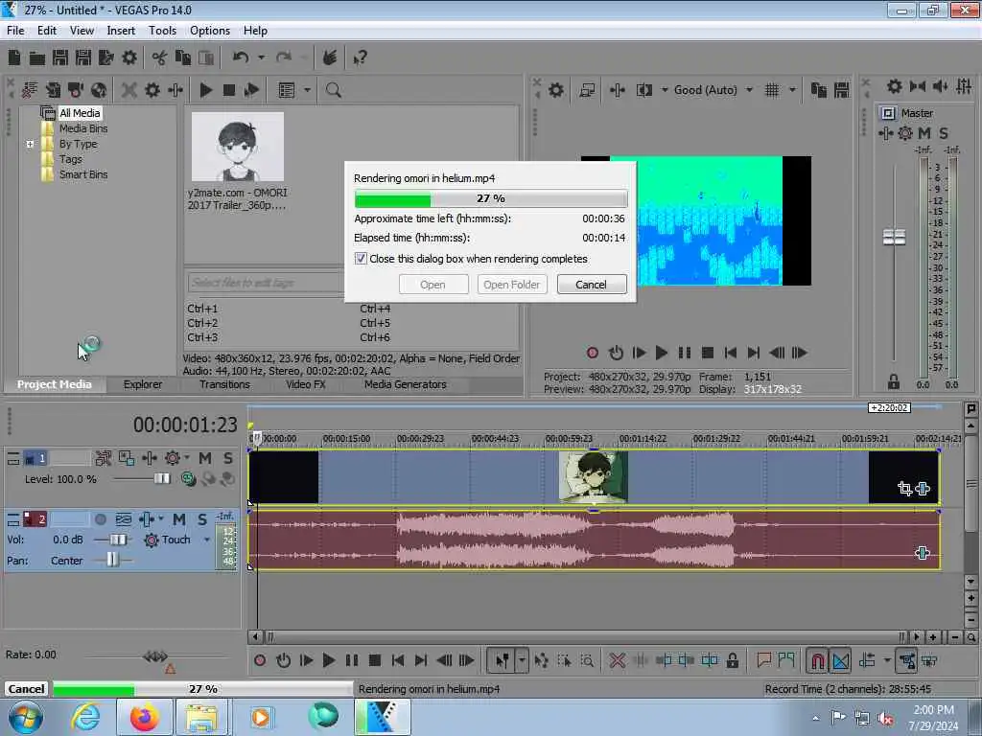Click the Undo arrow icon
This screenshot has height=736, width=982.
tap(241, 57)
